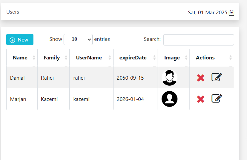Select the 2026-01-04 expire date cell
This screenshot has width=247, height=160.
click(130, 99)
